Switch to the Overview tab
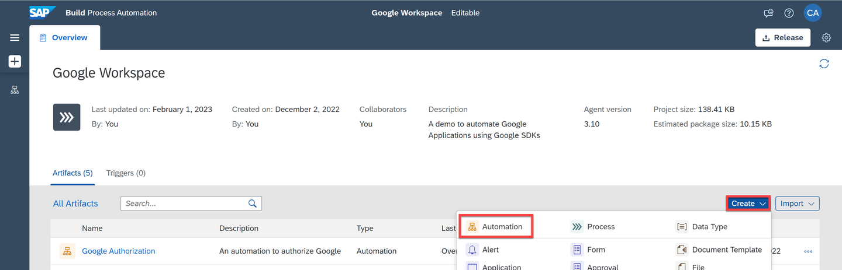The width and height of the screenshot is (842, 270). coord(64,38)
